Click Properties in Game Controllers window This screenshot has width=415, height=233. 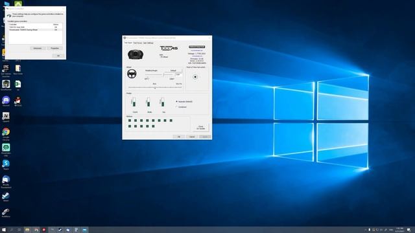[54, 49]
